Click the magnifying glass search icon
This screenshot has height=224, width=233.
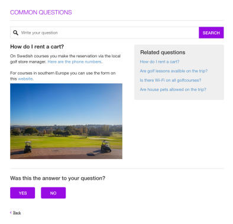click(15, 33)
